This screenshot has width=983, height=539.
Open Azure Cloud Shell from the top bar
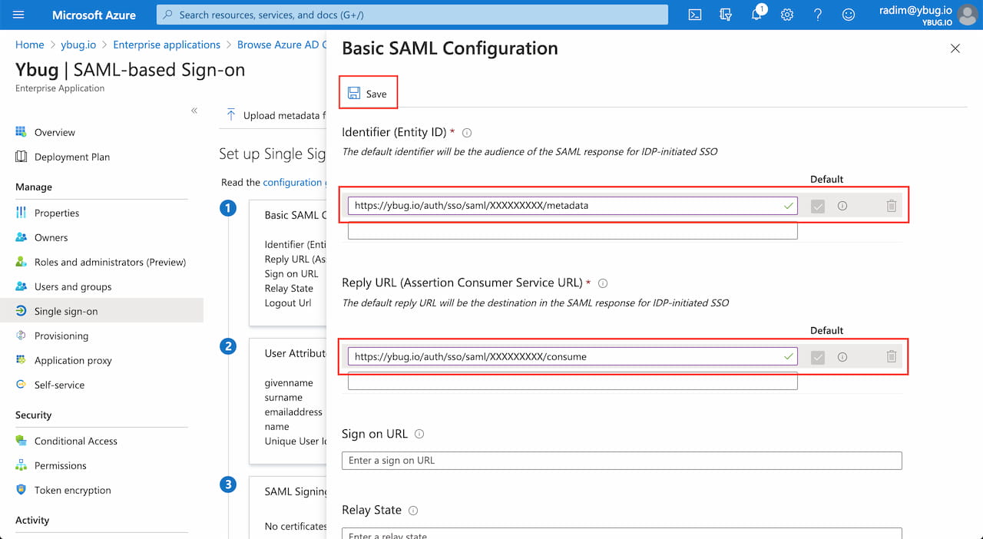pyautogui.click(x=694, y=15)
